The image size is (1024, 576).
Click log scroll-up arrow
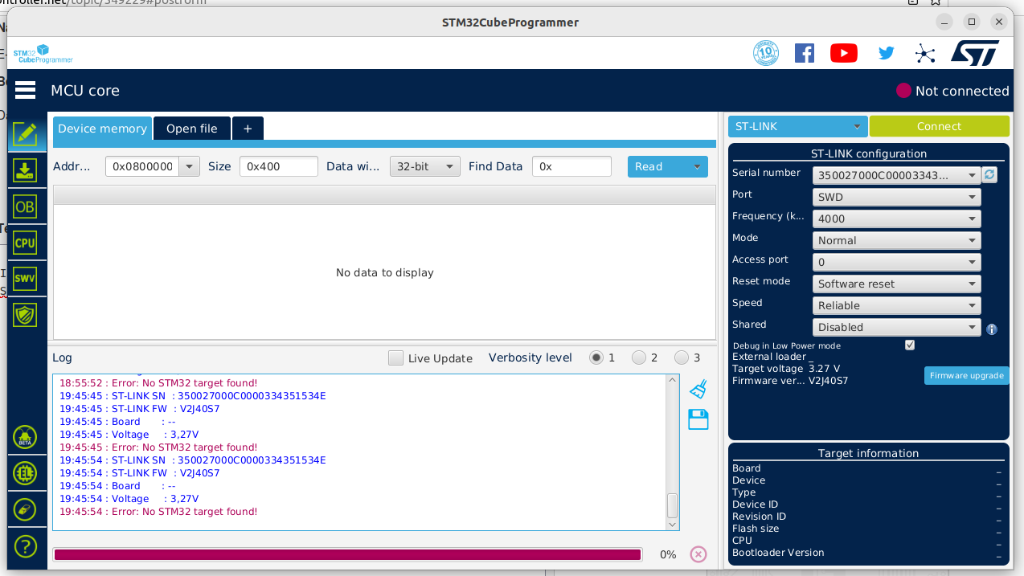(x=673, y=381)
